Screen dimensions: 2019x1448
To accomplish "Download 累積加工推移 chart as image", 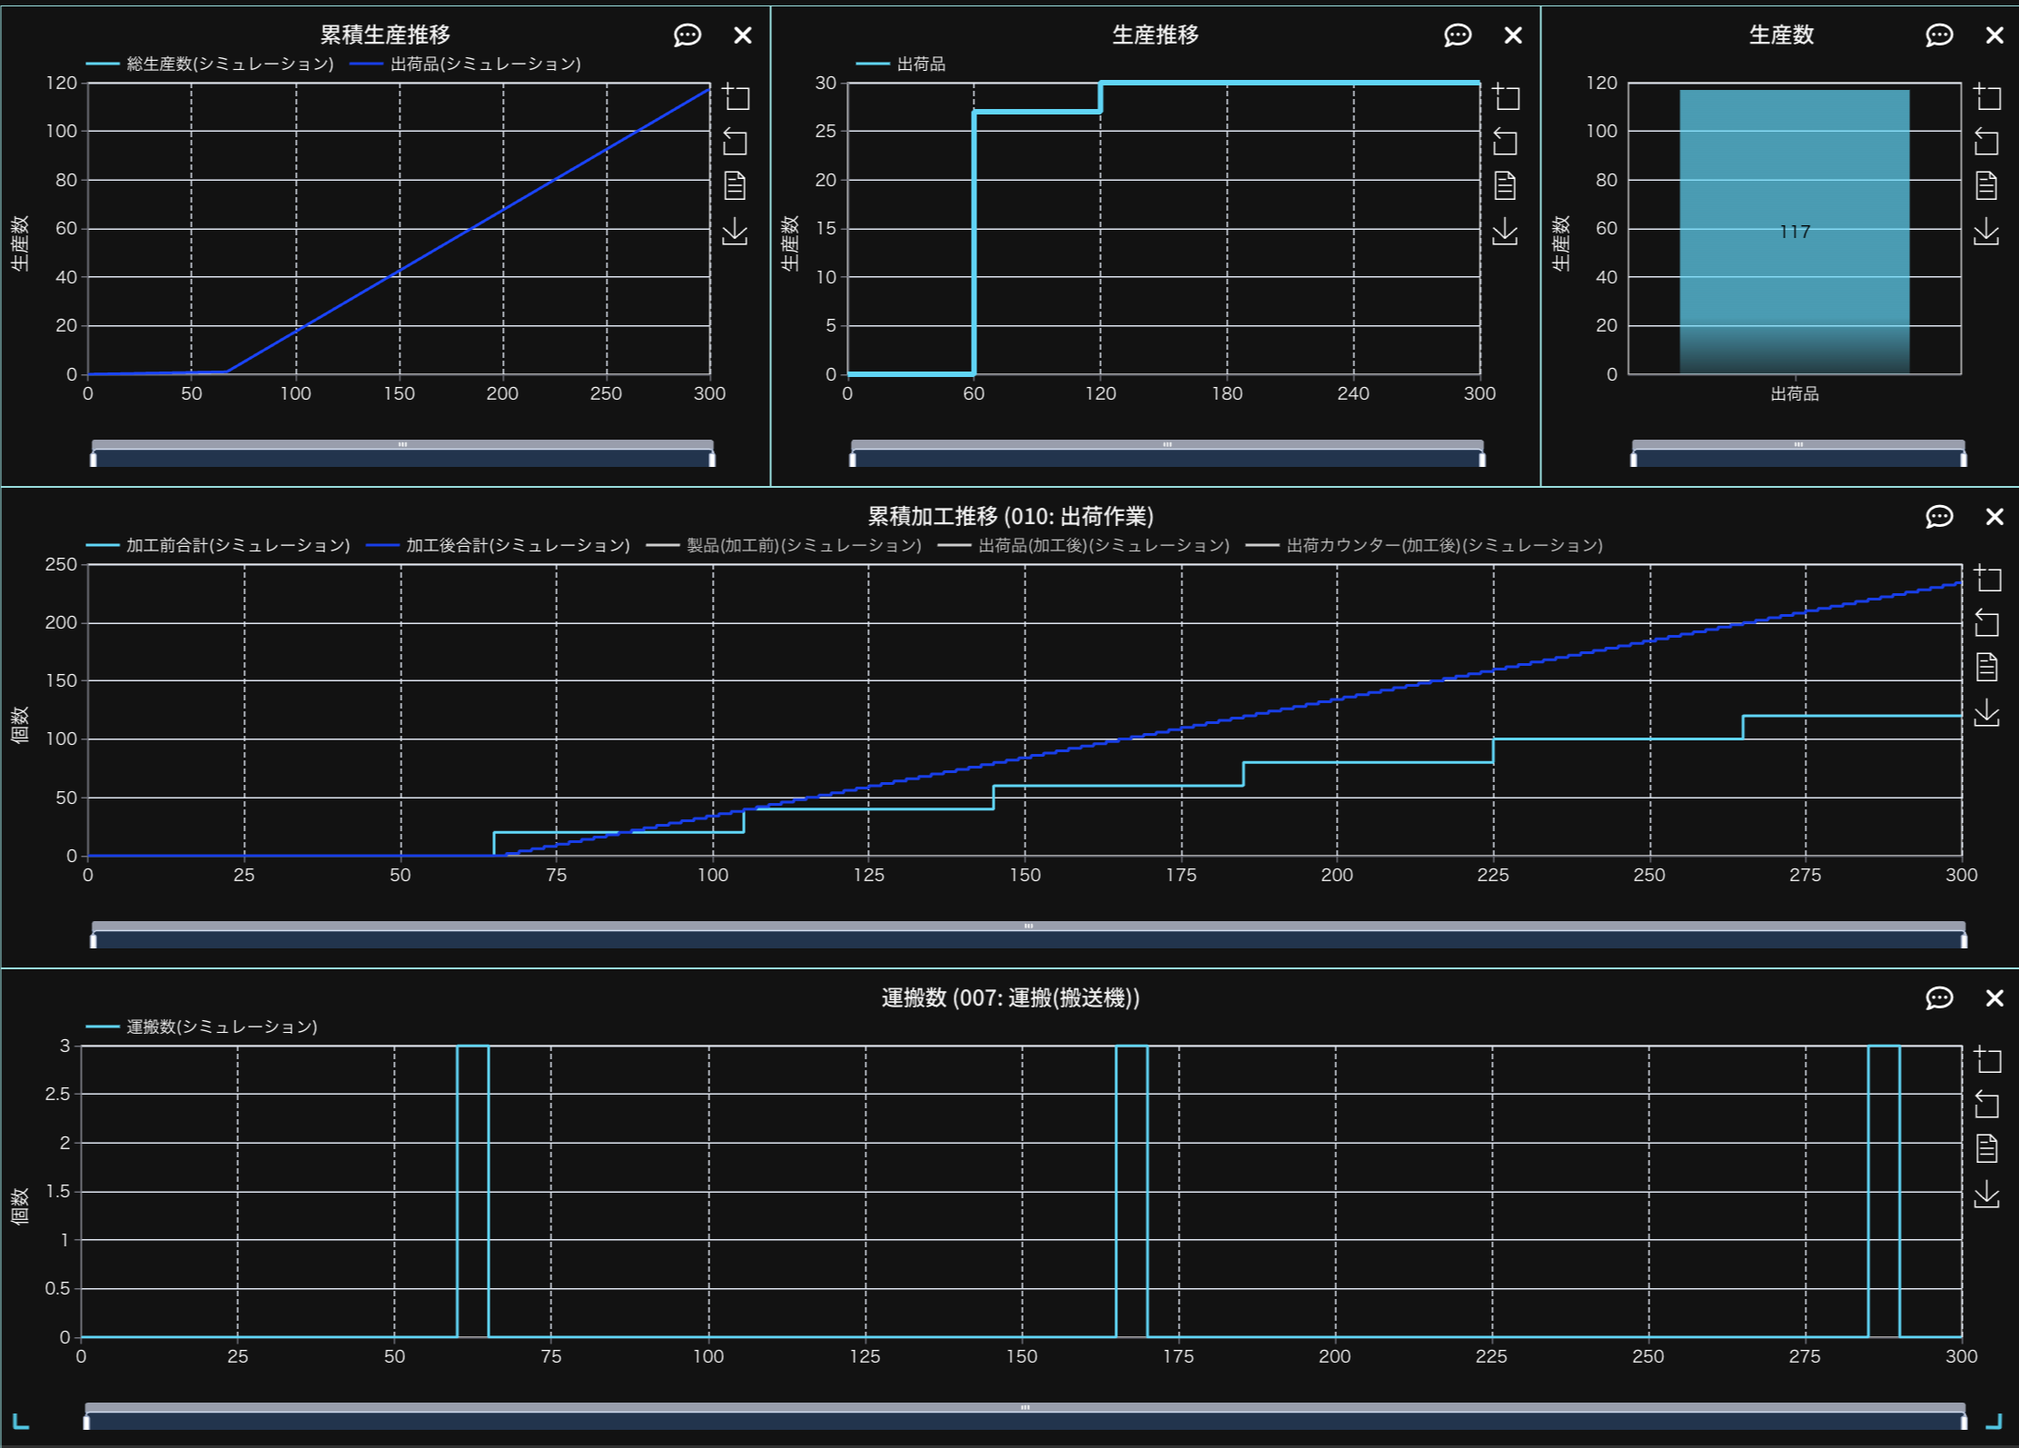I will click(x=1986, y=713).
